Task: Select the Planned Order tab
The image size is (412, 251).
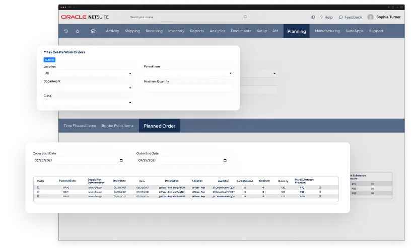Action: (160, 126)
